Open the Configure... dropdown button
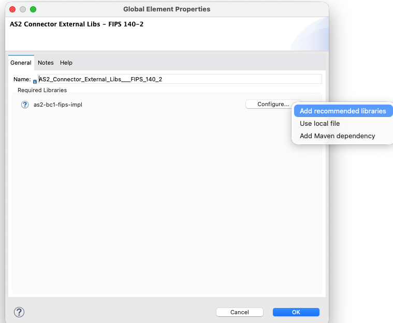The width and height of the screenshot is (393, 323). click(x=273, y=104)
